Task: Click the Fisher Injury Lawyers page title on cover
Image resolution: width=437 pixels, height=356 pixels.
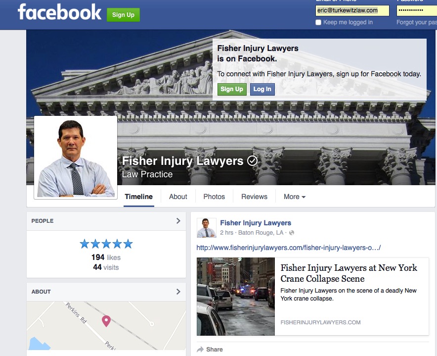Action: 182,161
